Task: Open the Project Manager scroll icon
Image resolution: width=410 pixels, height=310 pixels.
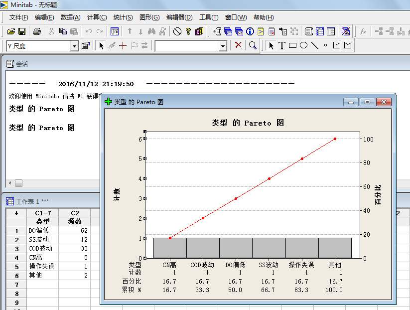Action: [x=309, y=32]
